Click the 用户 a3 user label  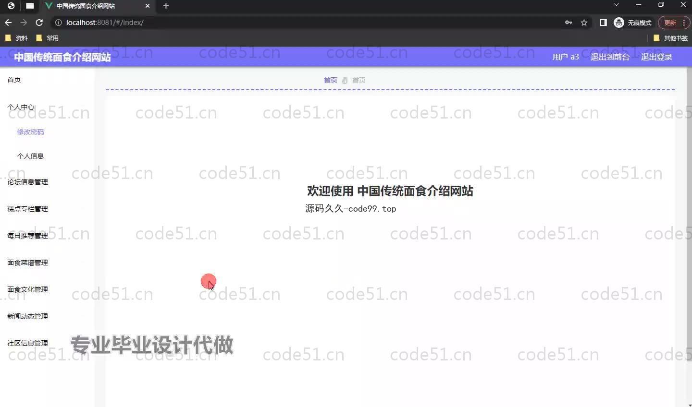click(x=566, y=57)
